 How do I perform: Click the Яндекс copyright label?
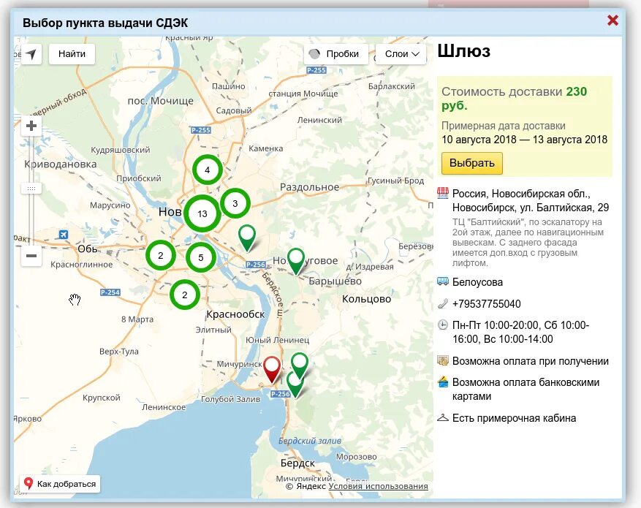(x=306, y=486)
